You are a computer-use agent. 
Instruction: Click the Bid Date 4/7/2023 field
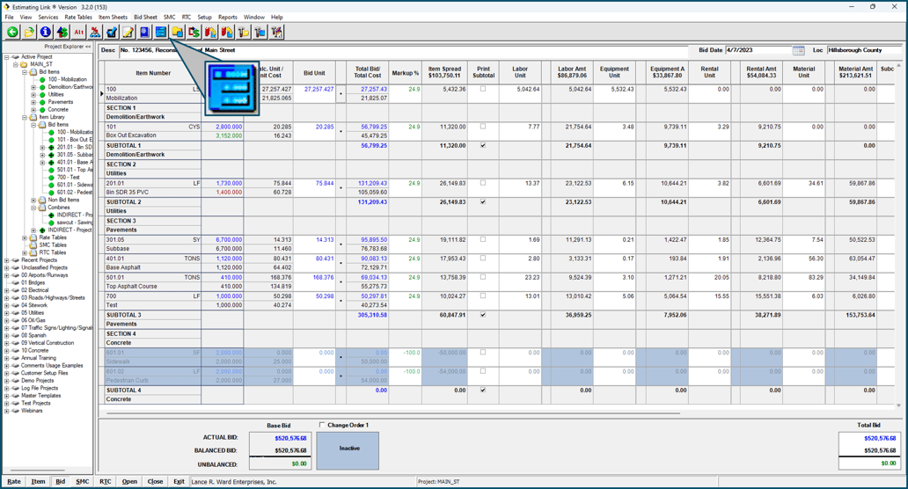[x=758, y=50]
